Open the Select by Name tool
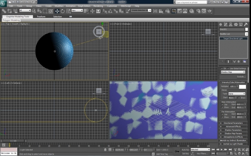This screenshot has height=156, width=251. [39, 11]
